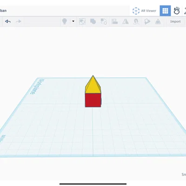This screenshot has height=186, width=186.
Task: Click the Notes tool icon
Action: (x=147, y=21)
